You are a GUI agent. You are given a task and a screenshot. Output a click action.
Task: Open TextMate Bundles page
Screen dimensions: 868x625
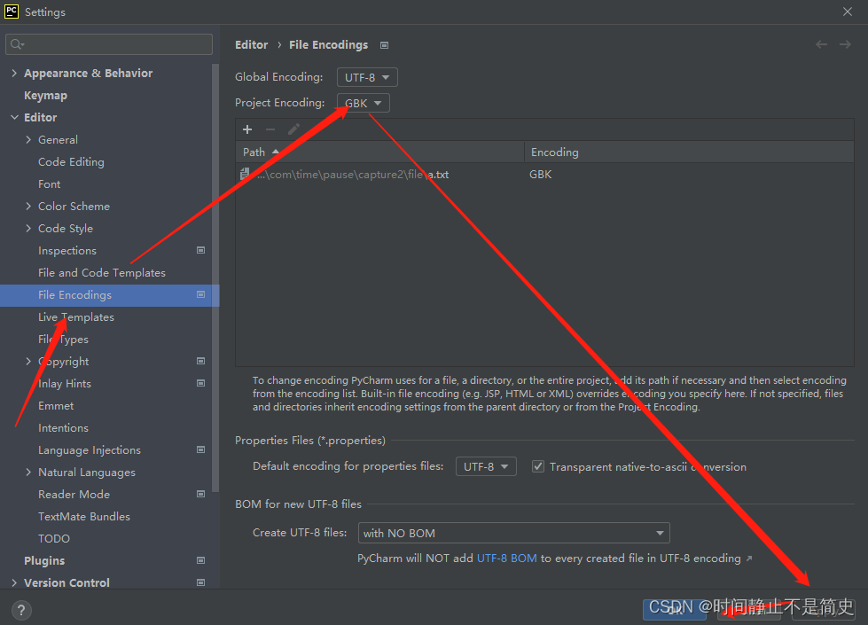click(x=84, y=516)
